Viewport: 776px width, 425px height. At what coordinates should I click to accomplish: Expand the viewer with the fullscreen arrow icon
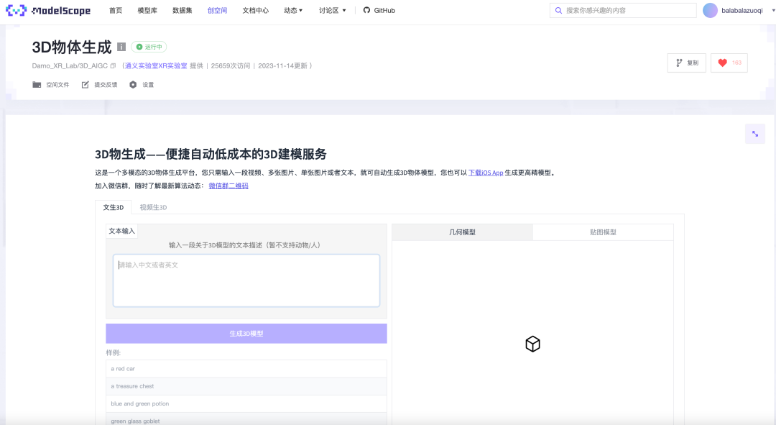point(755,134)
